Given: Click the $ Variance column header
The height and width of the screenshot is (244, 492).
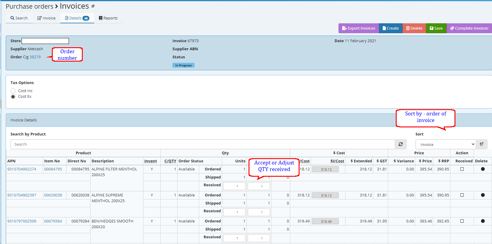Looking at the screenshot, I should coord(404,161).
